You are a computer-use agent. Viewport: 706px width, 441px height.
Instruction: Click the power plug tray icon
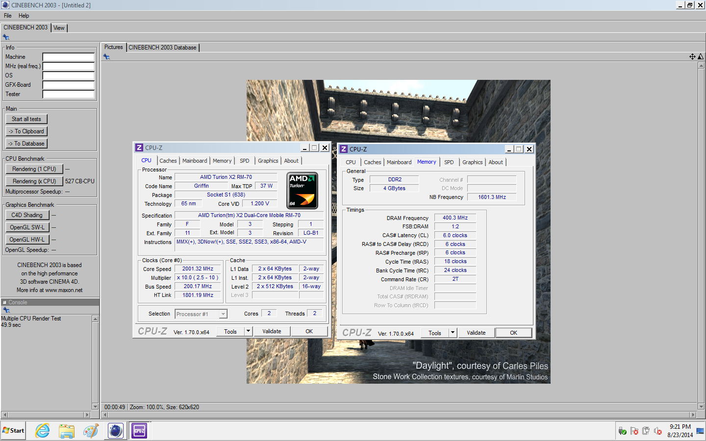pyautogui.click(x=646, y=431)
